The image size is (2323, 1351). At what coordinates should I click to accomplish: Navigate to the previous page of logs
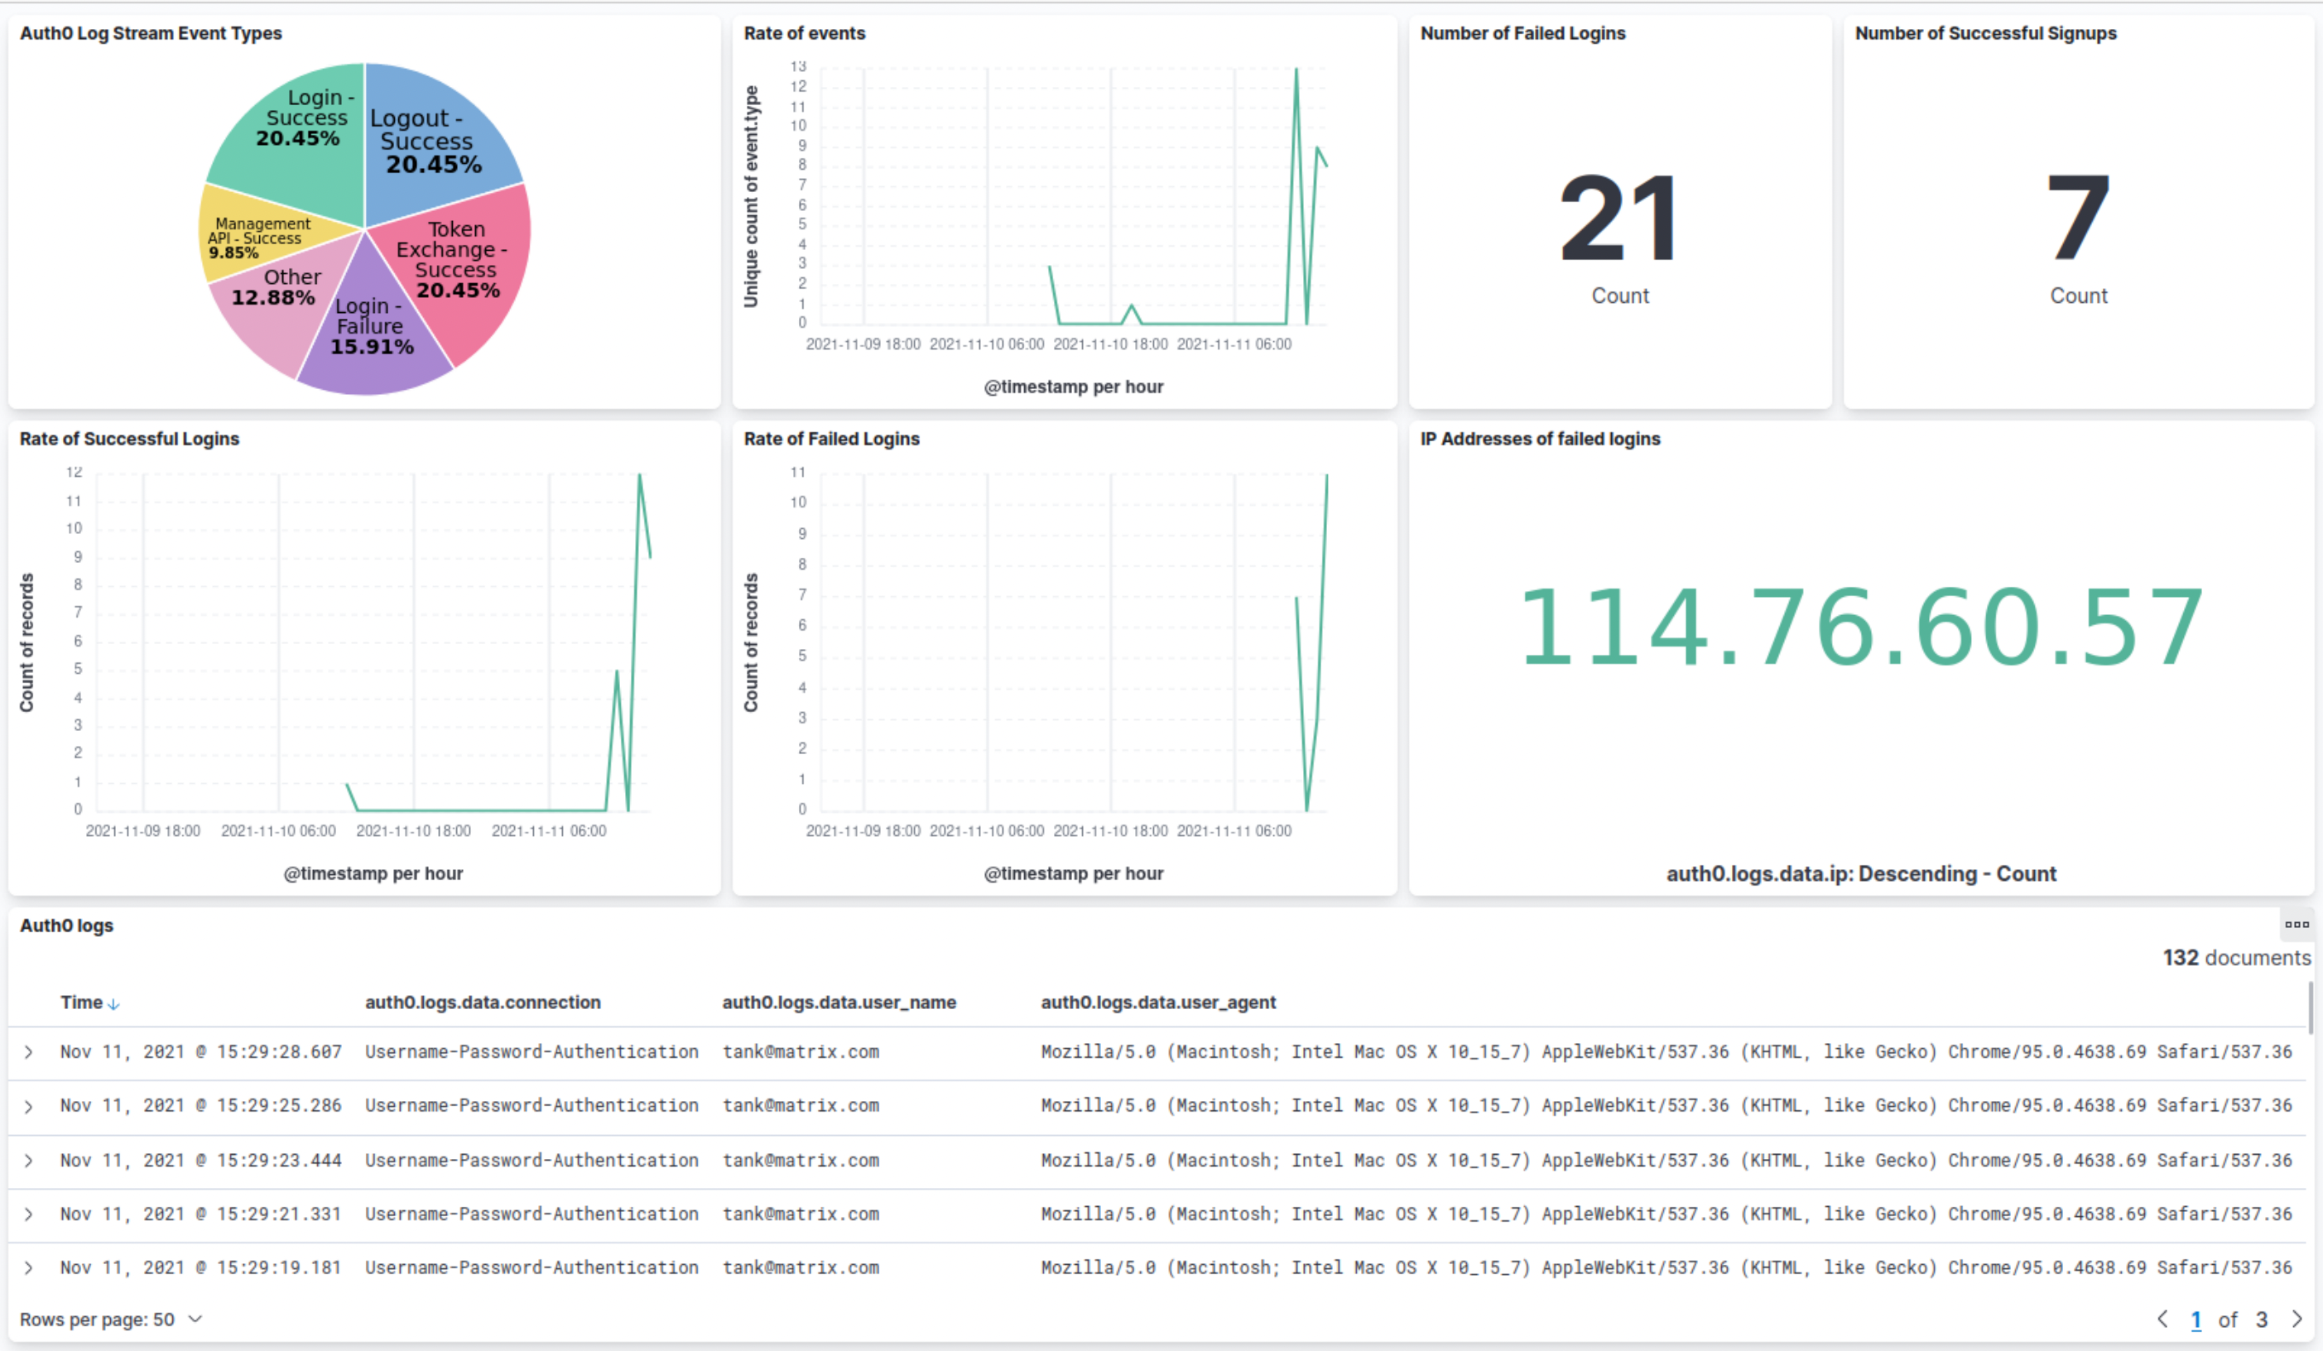(2163, 1320)
